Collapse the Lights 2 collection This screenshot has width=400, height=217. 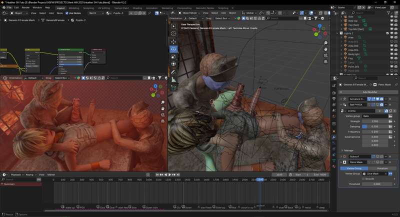[338, 33]
